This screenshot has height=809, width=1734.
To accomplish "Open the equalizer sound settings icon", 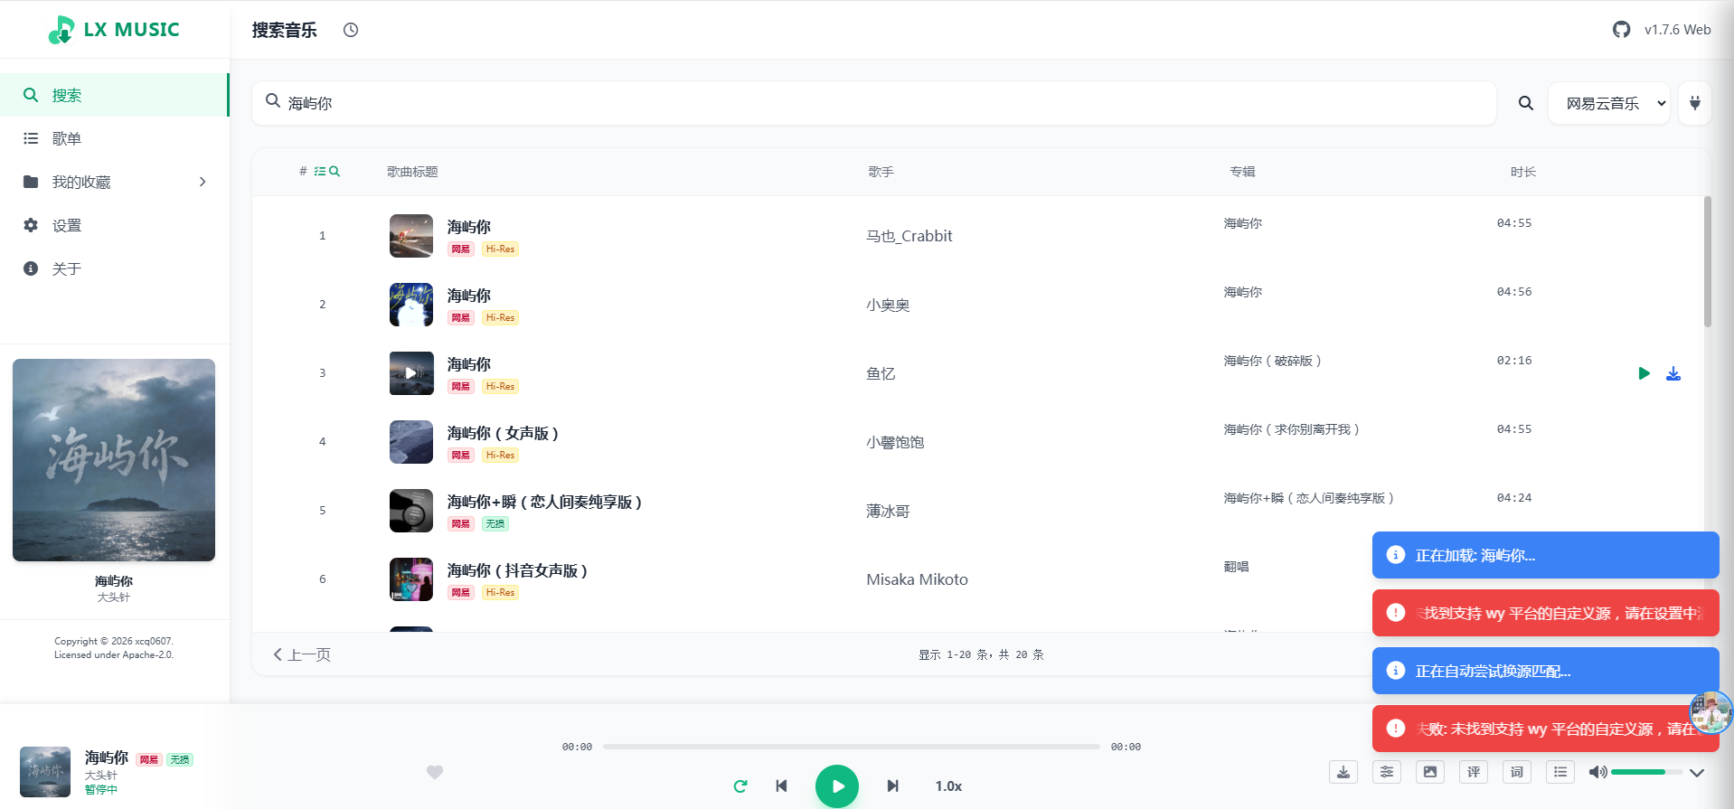I will [1387, 772].
